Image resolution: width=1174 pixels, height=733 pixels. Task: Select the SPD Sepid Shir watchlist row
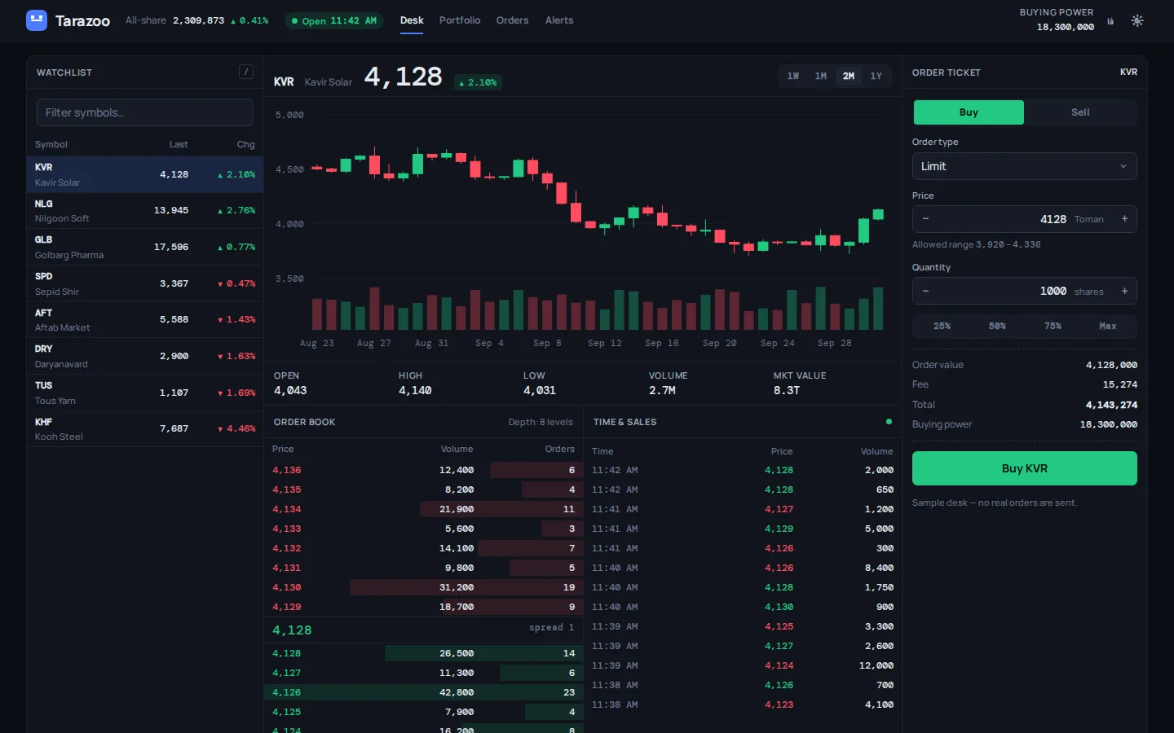tap(145, 283)
